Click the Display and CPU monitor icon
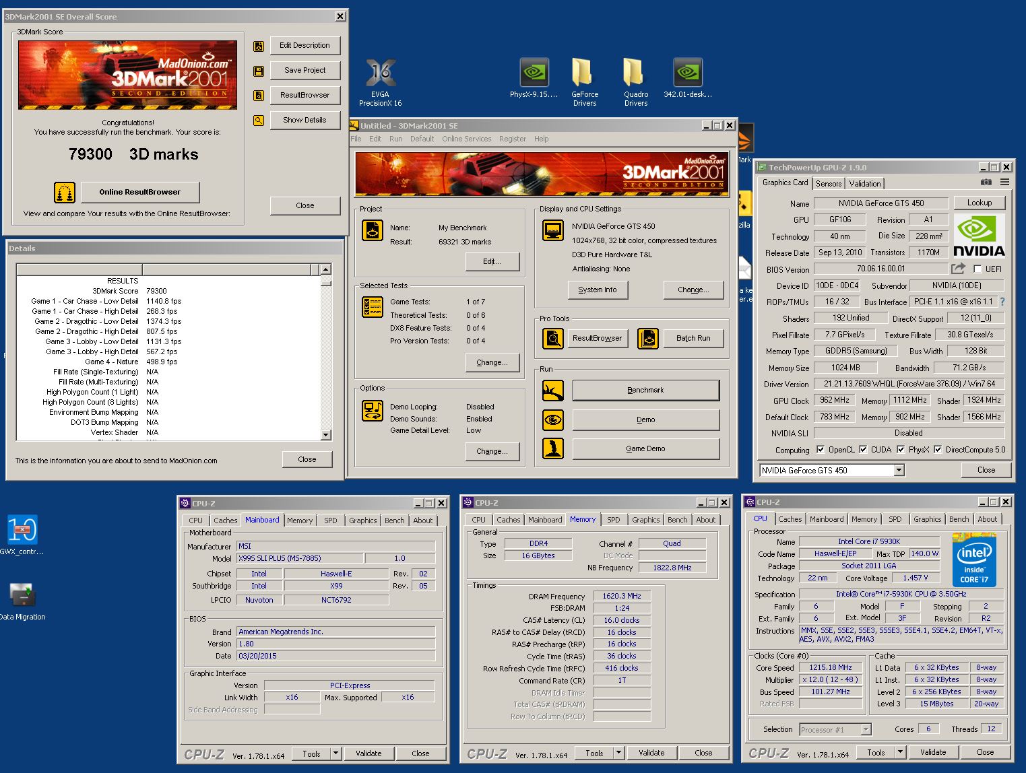Viewport: 1026px width, 773px height. tap(553, 230)
